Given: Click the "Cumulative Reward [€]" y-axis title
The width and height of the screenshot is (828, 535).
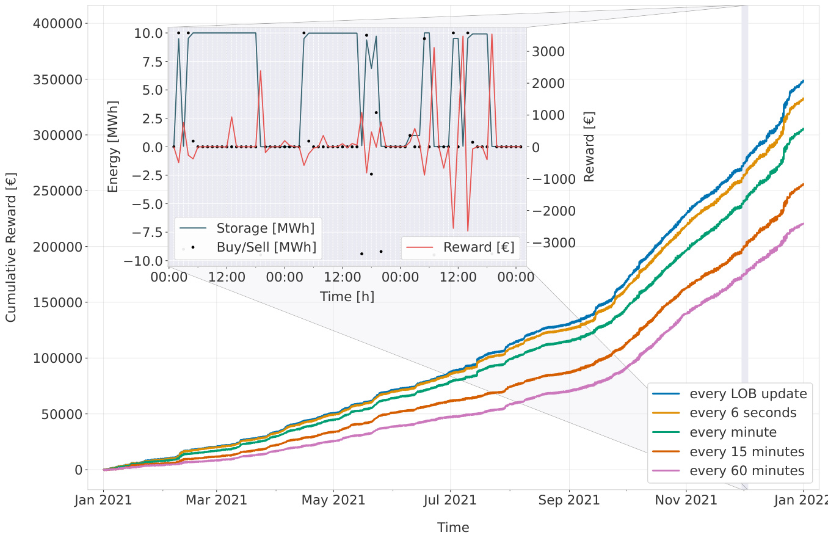Looking at the screenshot, I should point(11,247).
